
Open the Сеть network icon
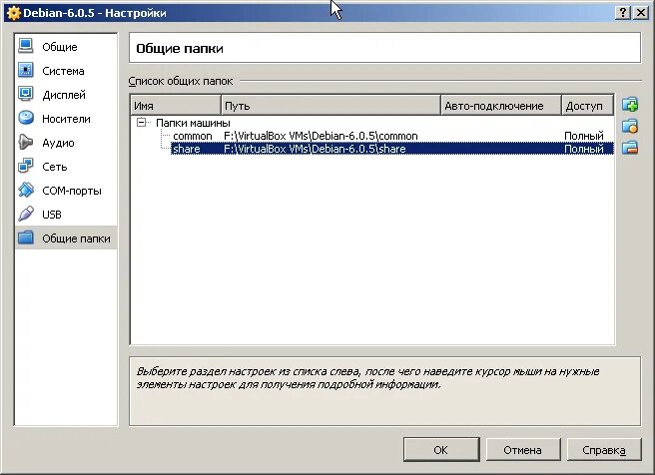(x=26, y=166)
